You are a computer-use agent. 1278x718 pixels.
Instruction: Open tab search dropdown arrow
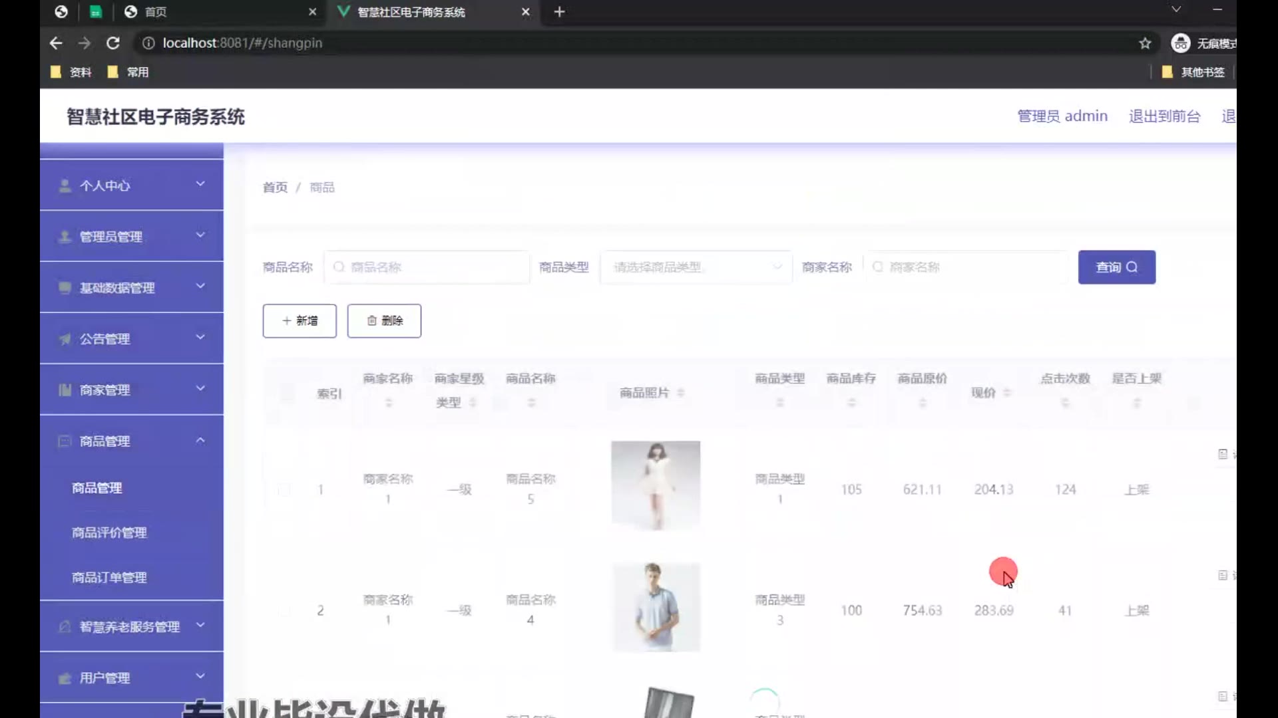coord(1176,9)
